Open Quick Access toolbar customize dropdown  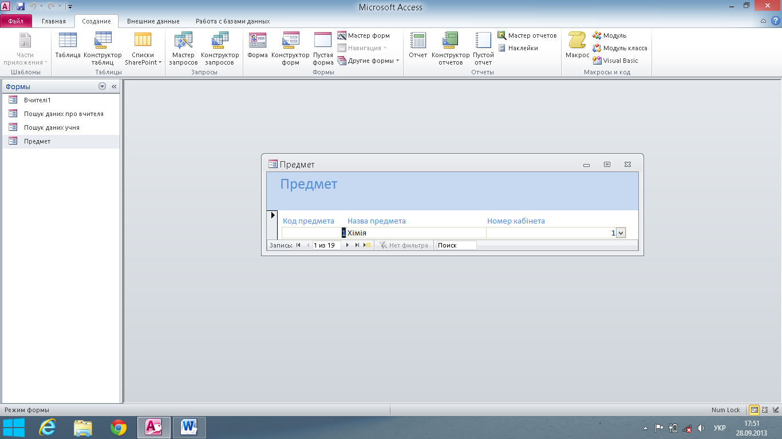[70, 7]
